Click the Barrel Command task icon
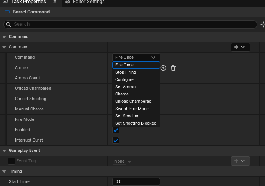This screenshot has height=186, width=265. pos(7,12)
